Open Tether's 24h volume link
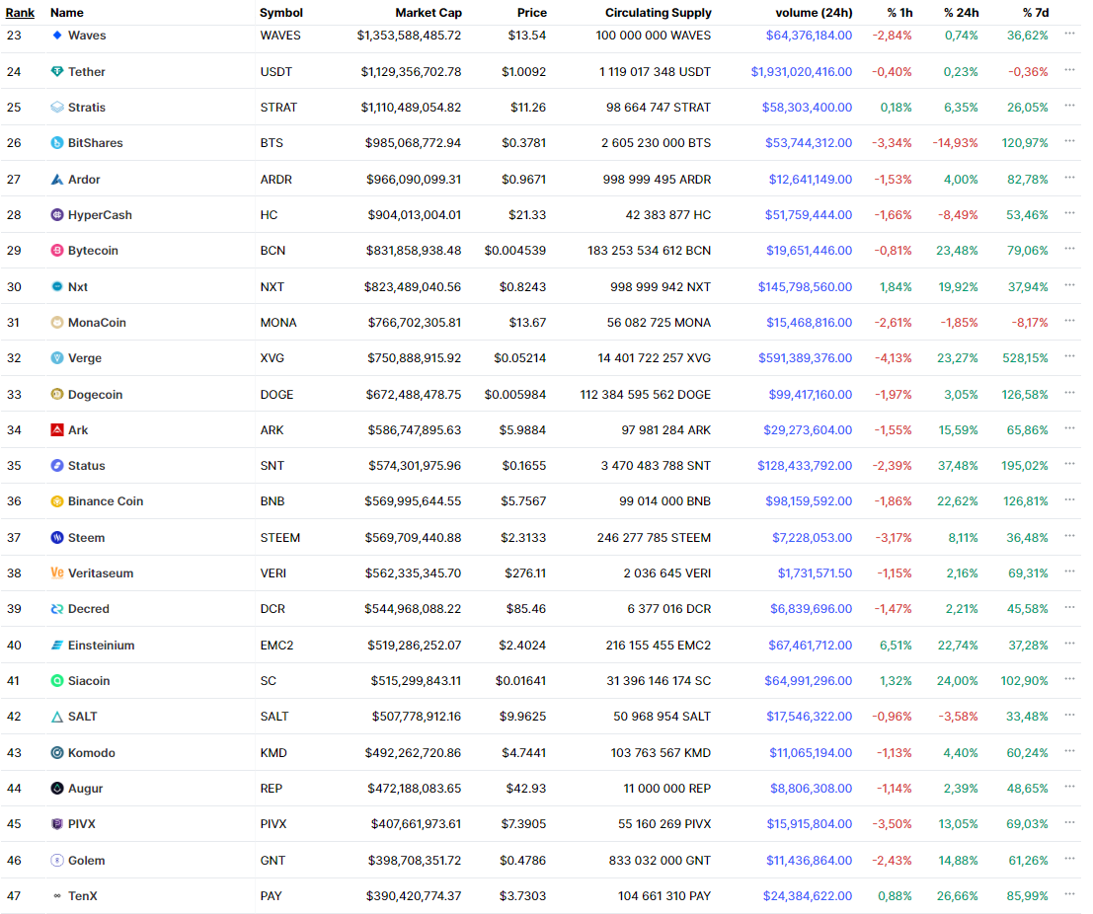1093x914 pixels. [x=801, y=72]
